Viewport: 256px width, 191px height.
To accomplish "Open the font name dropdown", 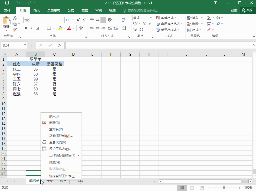I will click(x=62, y=20).
